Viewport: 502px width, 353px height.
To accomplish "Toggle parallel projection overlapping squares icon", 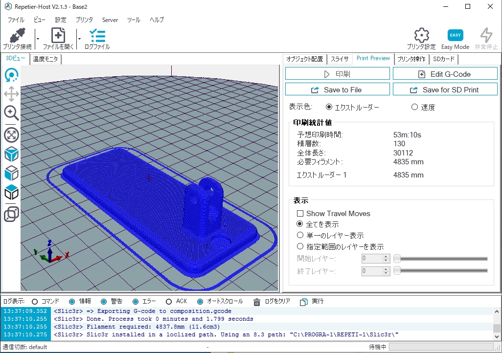I will tap(12, 215).
